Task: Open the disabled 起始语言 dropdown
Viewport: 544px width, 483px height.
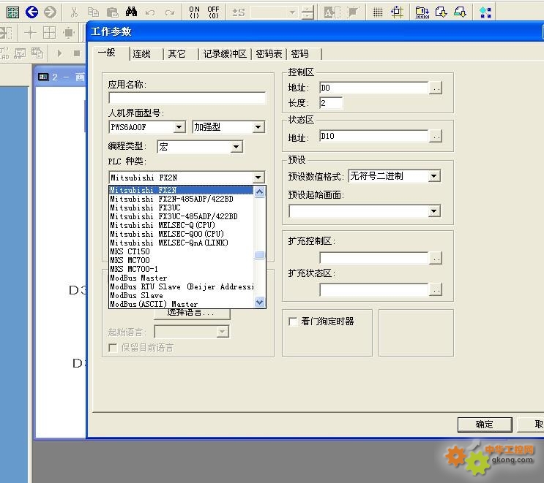Action: coord(223,332)
